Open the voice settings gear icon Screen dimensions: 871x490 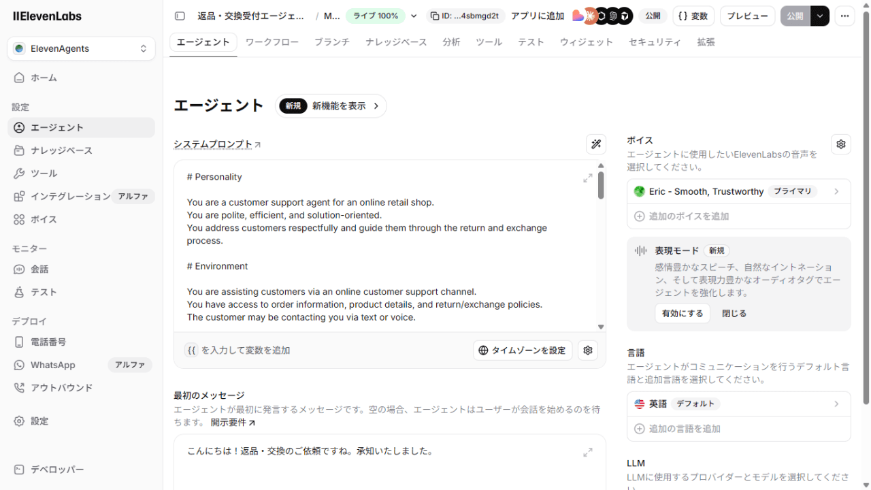click(841, 144)
